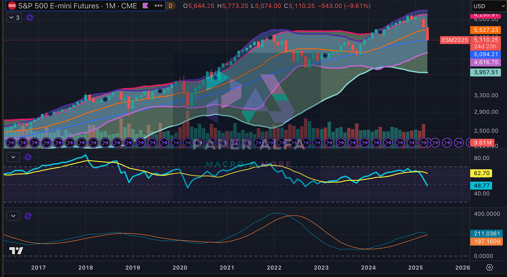
Task: Click the ESM2025 contract label
Action: 455,40
